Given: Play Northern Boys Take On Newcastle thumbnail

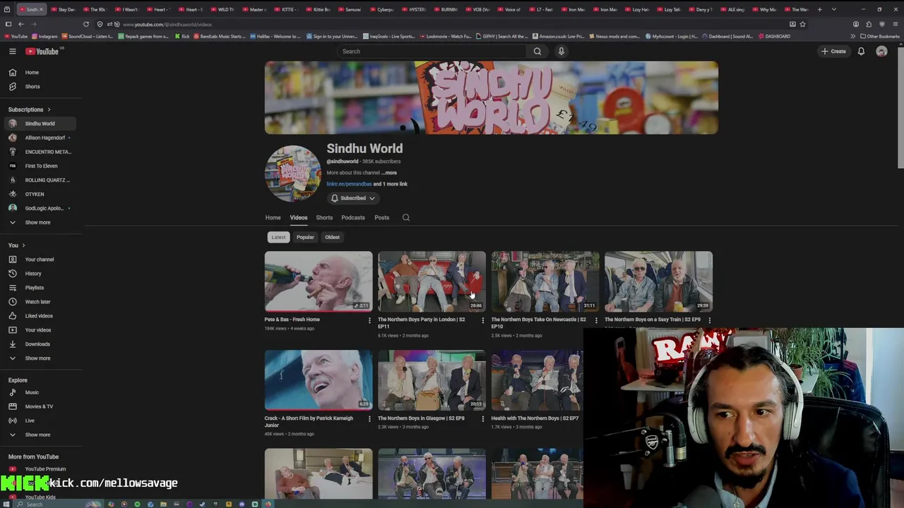Looking at the screenshot, I should click(x=545, y=282).
